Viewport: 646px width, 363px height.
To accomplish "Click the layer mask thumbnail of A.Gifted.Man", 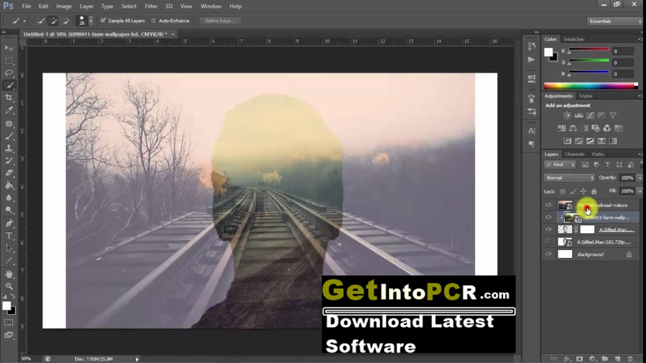I will (x=588, y=229).
